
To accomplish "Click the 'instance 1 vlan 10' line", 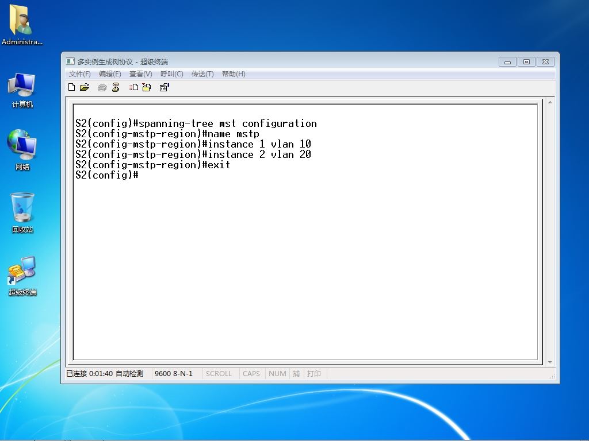I will click(193, 144).
